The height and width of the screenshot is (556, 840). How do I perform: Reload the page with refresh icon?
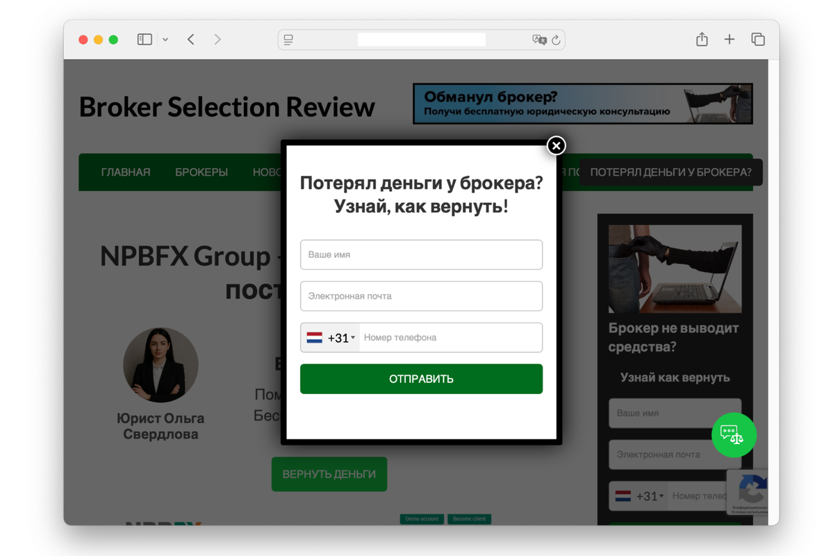[x=556, y=40]
